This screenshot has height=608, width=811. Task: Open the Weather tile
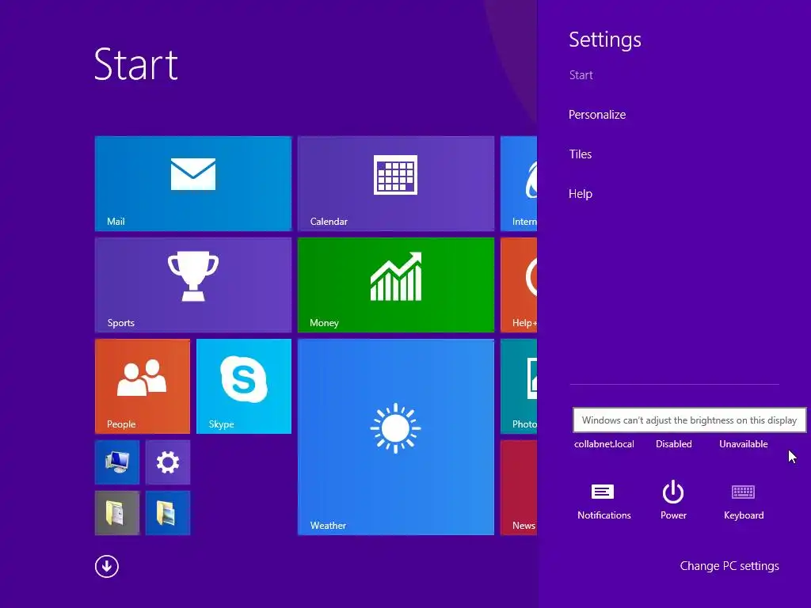[396, 437]
